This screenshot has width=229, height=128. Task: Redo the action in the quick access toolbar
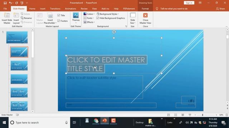coord(16,3)
